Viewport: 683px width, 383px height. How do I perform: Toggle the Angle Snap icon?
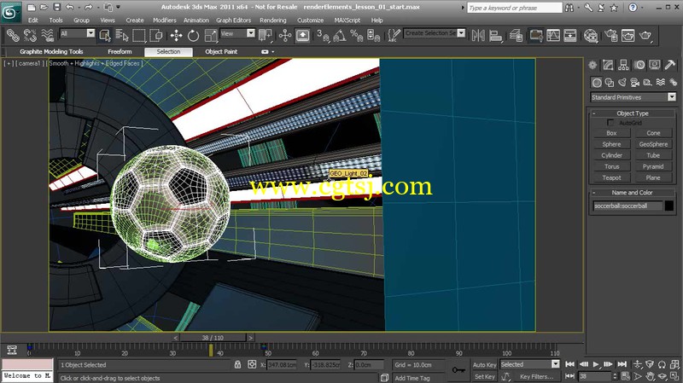[340, 35]
